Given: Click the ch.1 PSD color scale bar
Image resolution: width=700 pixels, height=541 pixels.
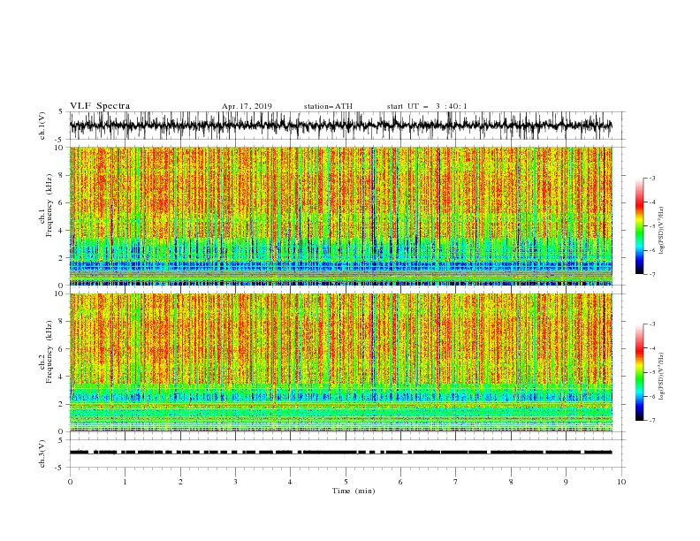Looking at the screenshot, I should (x=640, y=225).
